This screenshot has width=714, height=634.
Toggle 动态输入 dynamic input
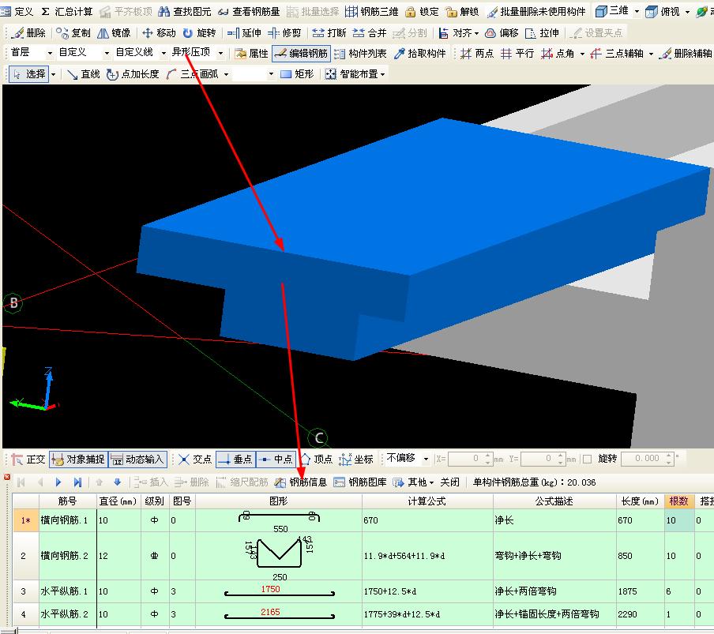point(137,460)
